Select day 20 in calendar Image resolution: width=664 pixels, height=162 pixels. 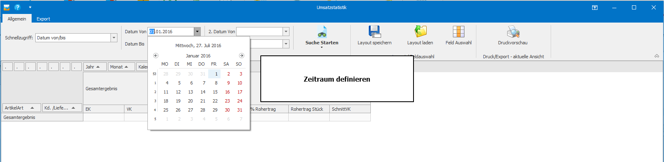[190, 101]
